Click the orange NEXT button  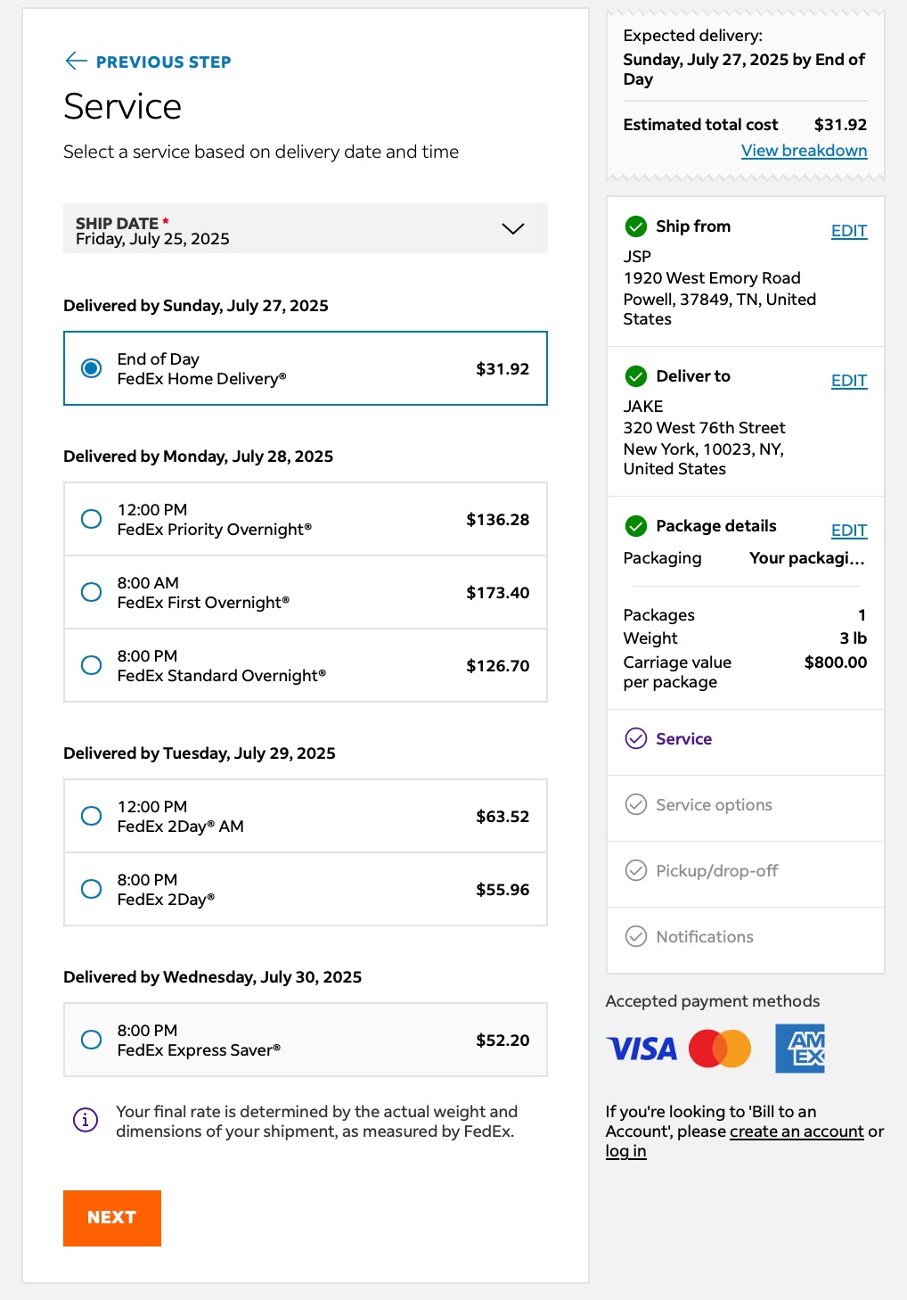pos(112,1218)
